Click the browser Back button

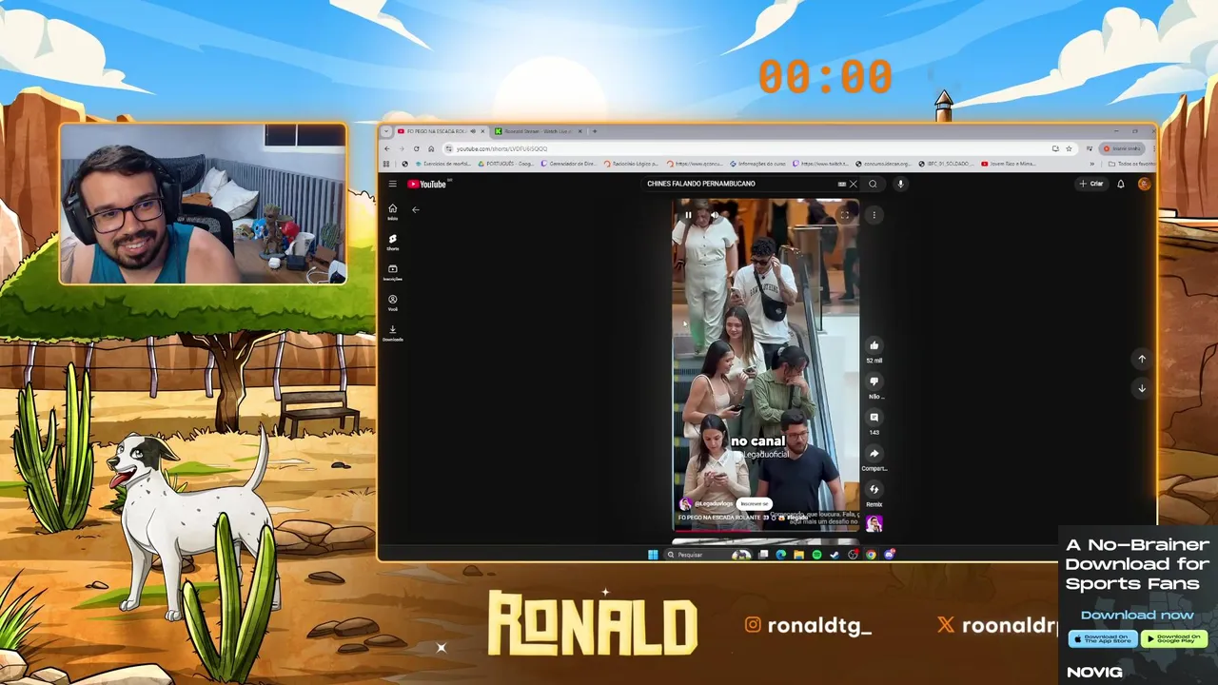[x=386, y=148]
